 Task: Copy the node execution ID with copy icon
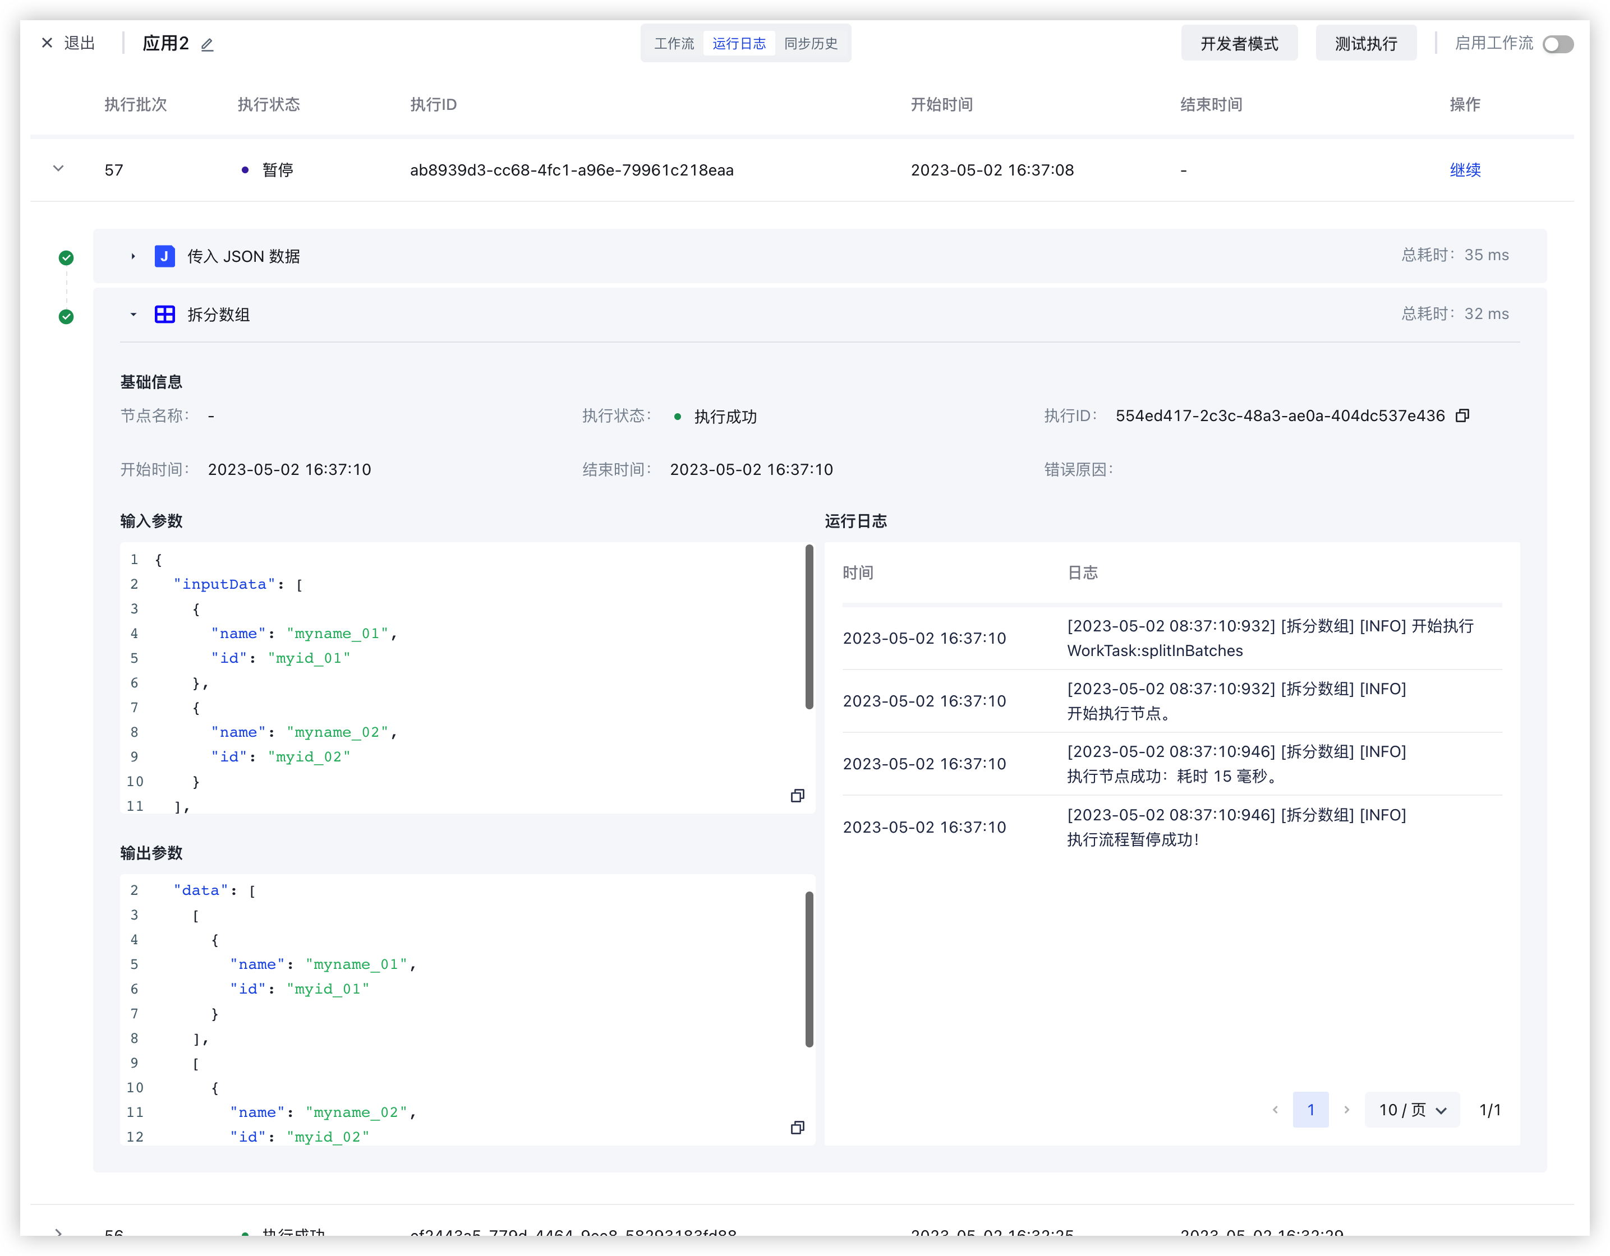click(1462, 415)
